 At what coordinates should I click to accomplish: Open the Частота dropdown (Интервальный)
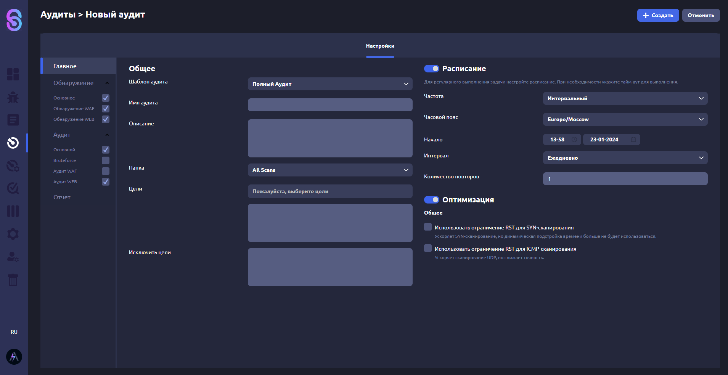pos(625,98)
